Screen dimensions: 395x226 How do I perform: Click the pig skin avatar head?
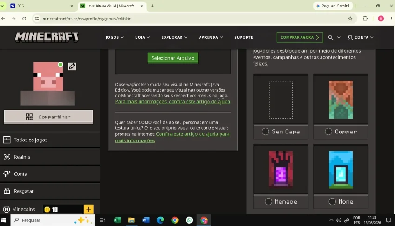pos(48,77)
